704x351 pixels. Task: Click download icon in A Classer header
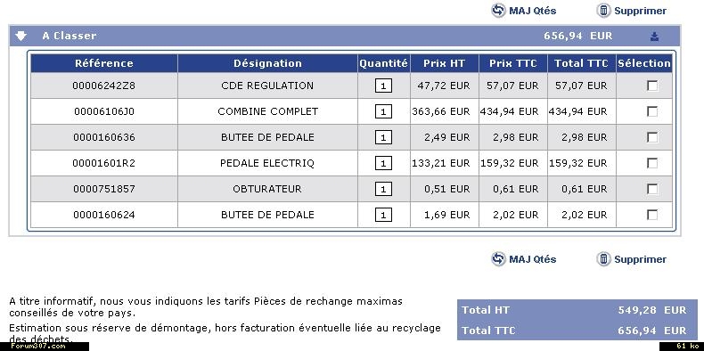click(655, 37)
